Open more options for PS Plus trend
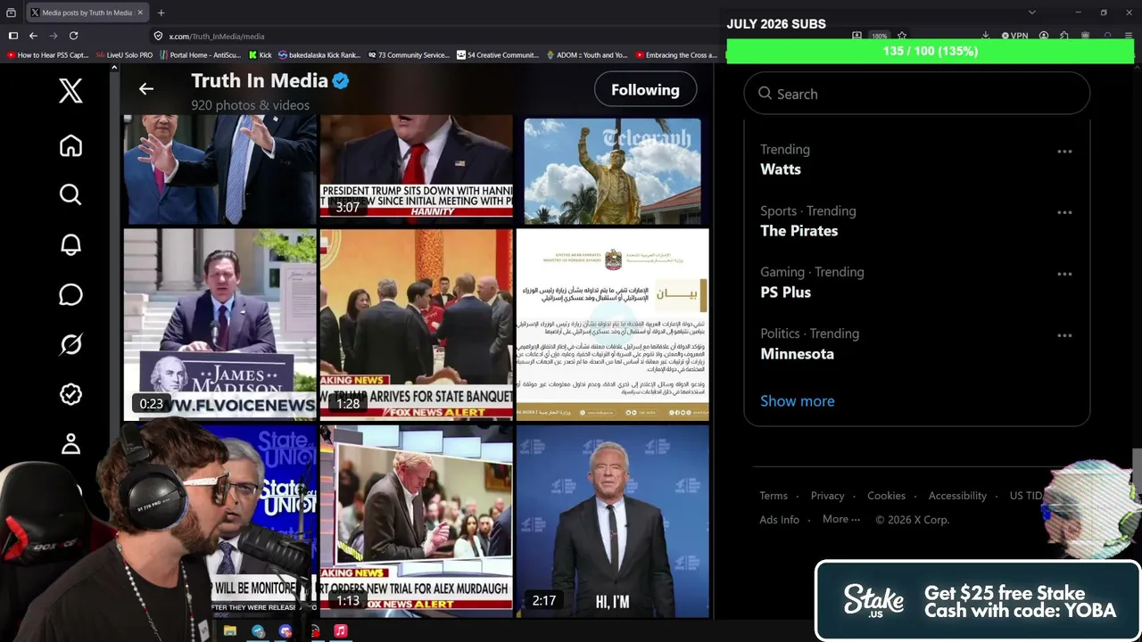 1064,274
